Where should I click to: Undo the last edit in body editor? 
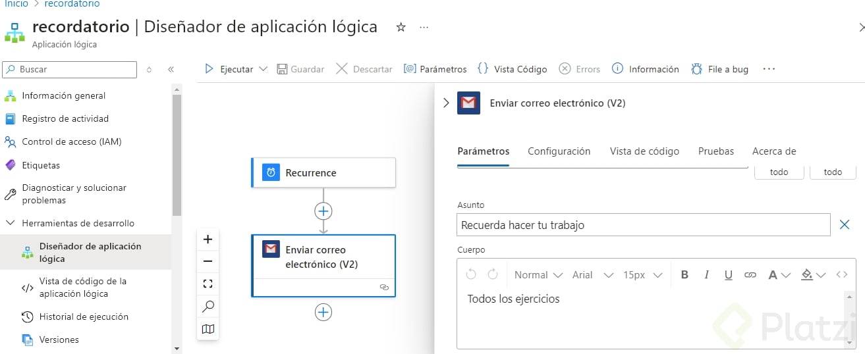(x=471, y=275)
